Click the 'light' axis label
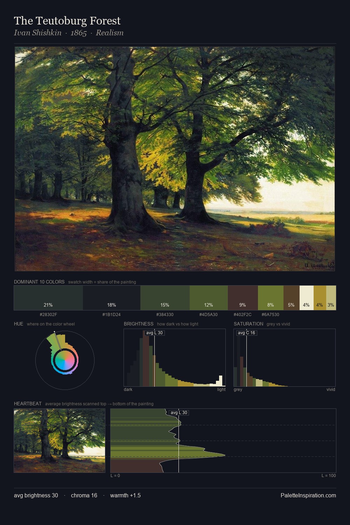This screenshot has height=525, width=350. click(221, 390)
